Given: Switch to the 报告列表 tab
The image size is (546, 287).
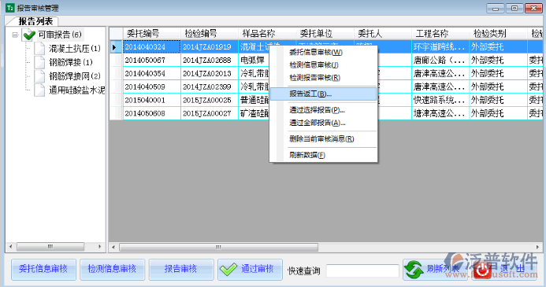Looking at the screenshot, I should pyautogui.click(x=35, y=21).
